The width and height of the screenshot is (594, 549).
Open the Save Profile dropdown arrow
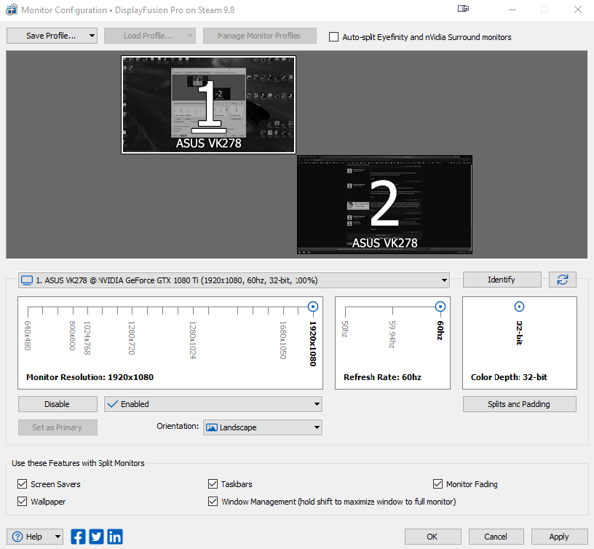[x=91, y=36]
